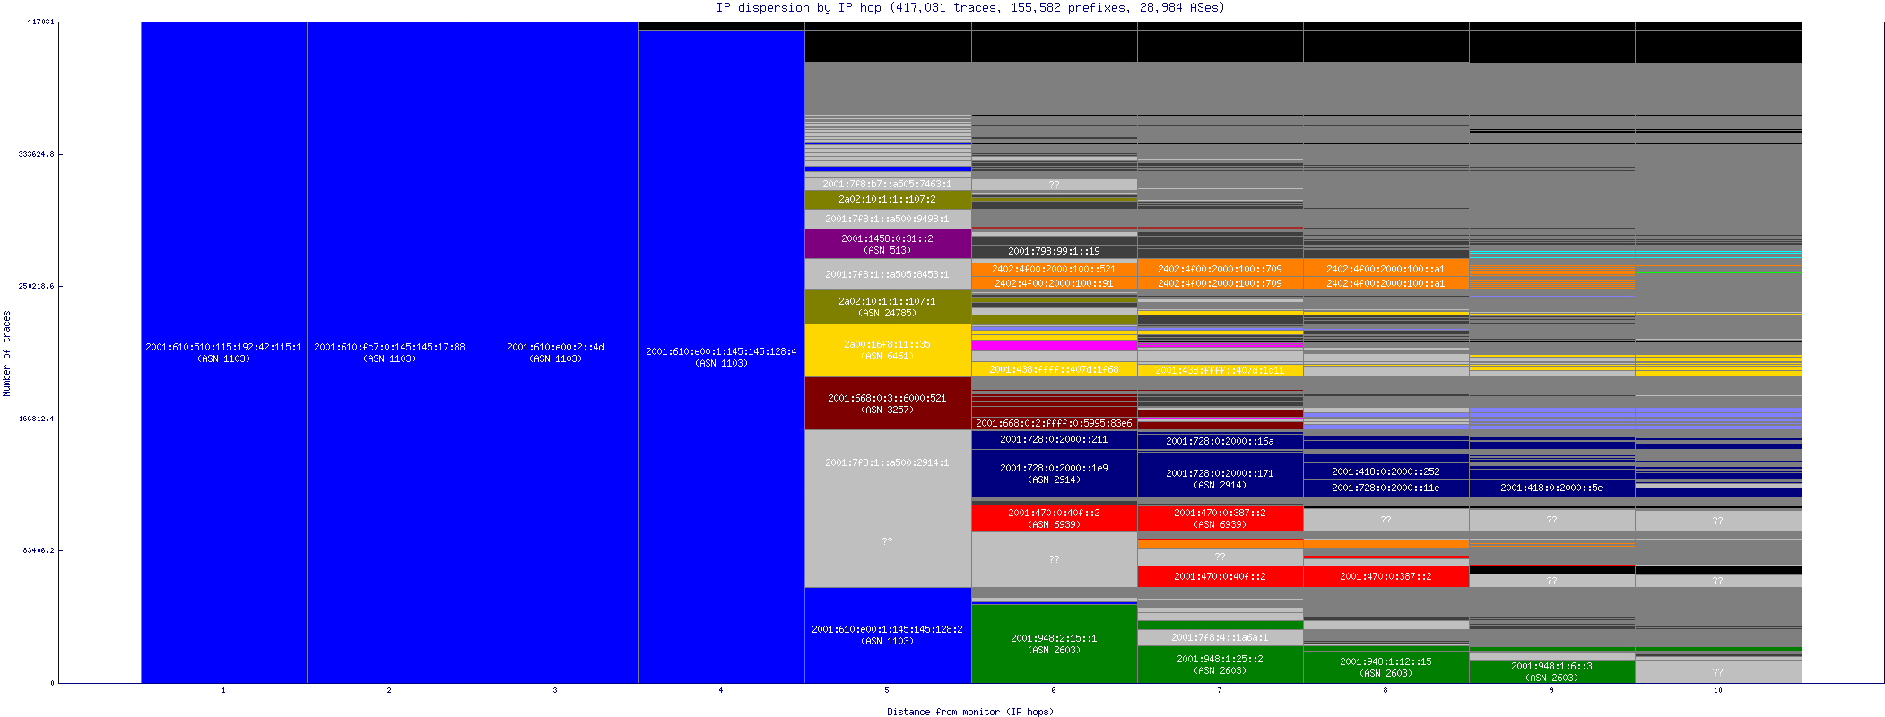This screenshot has width=1885, height=717.
Task: Select yellow 2001:438:ffff::407d:1f68 block
Action: coord(1054,369)
